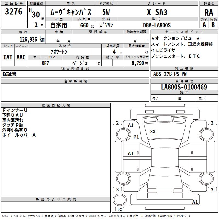Click the mileage 126,936 km

coord(32,39)
